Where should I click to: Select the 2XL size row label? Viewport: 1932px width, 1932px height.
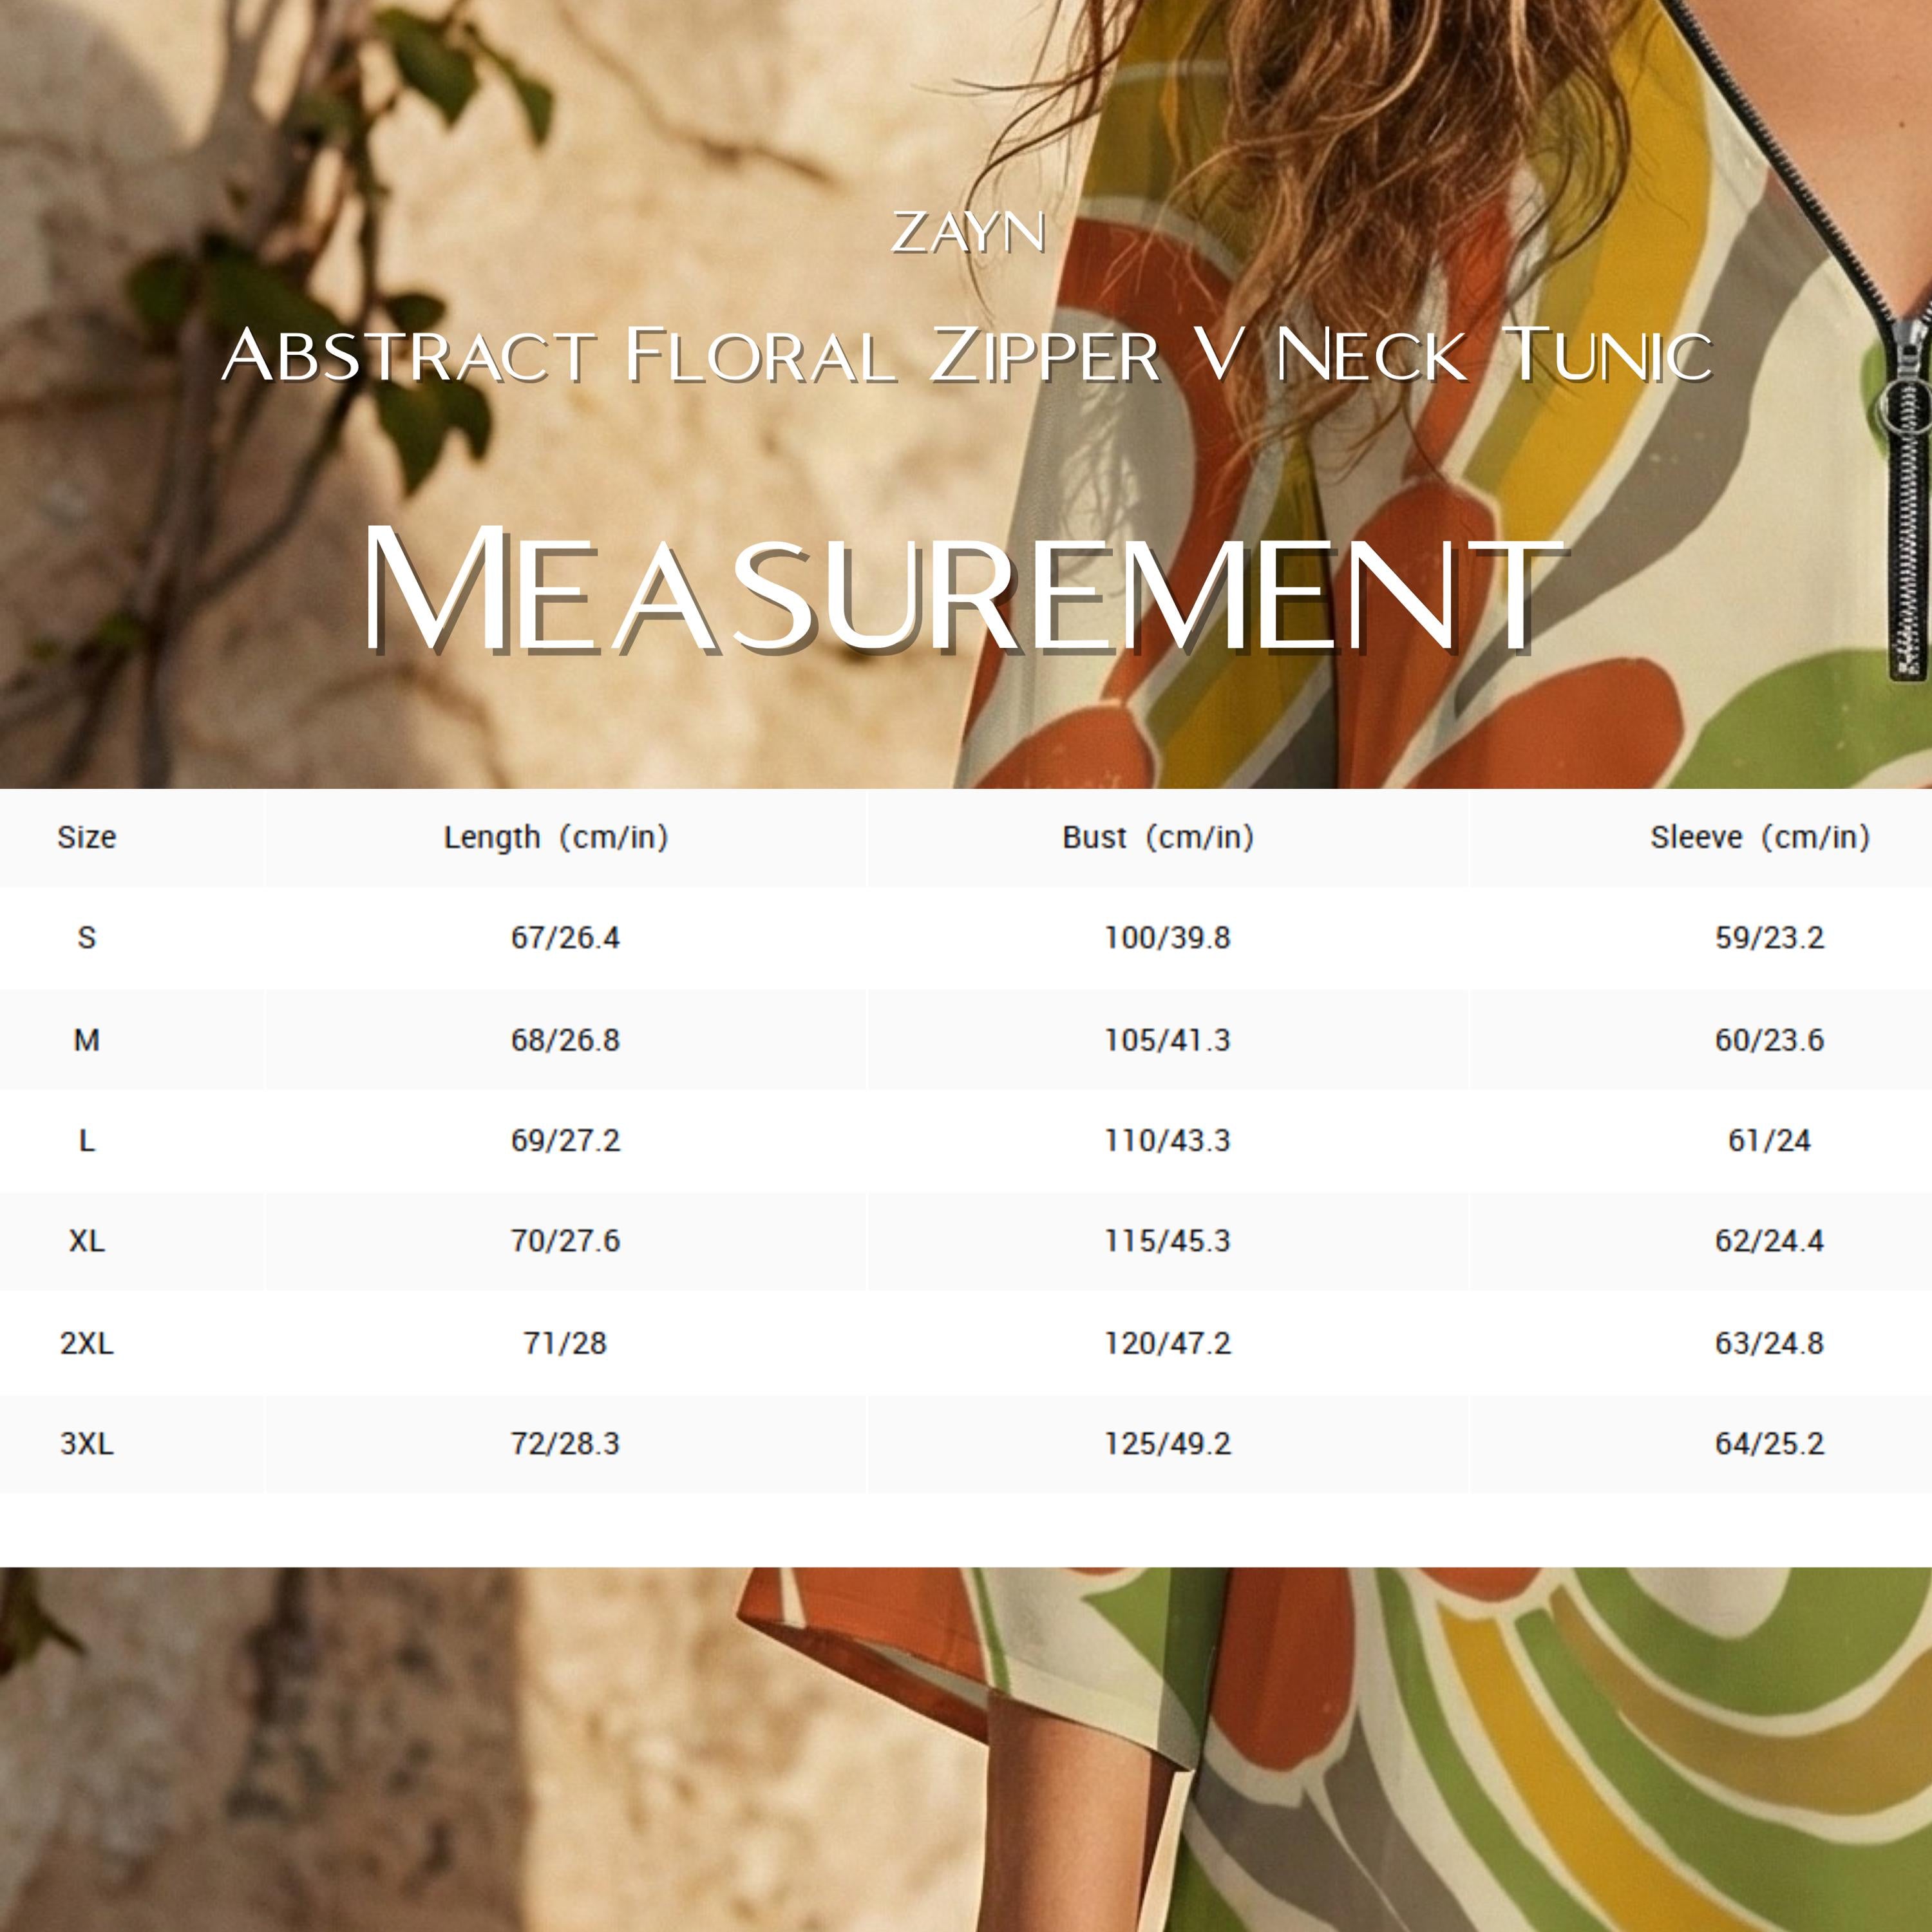point(87,1343)
